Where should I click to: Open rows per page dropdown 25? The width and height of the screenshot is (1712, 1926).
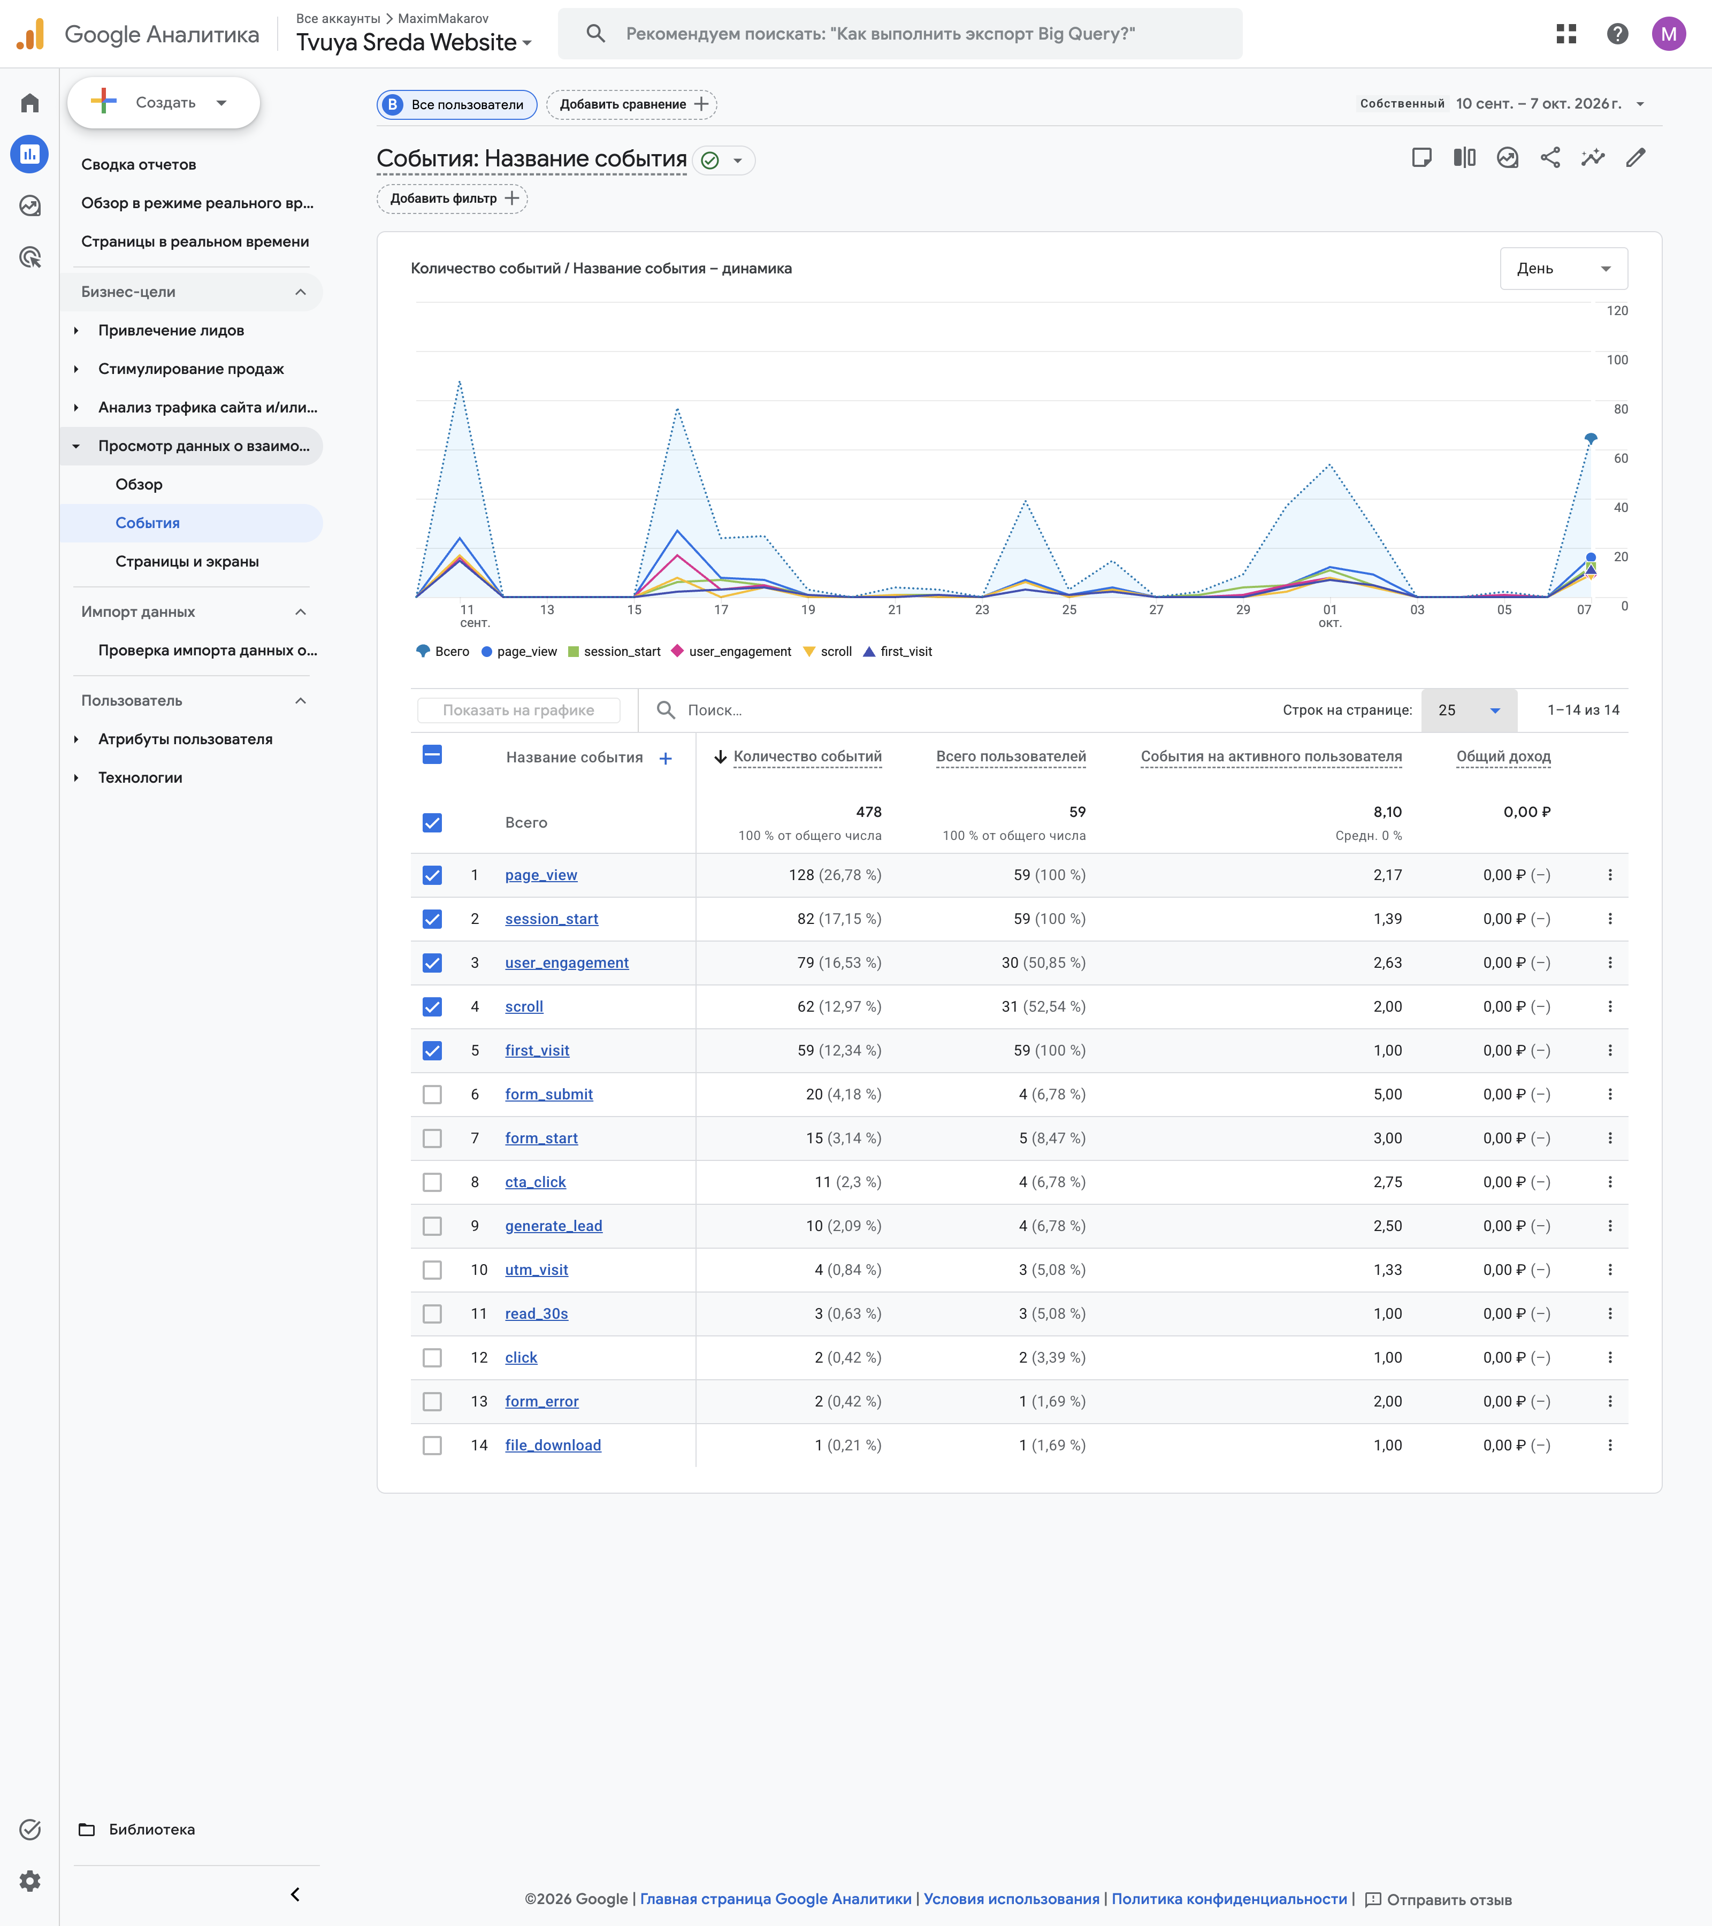pos(1469,710)
